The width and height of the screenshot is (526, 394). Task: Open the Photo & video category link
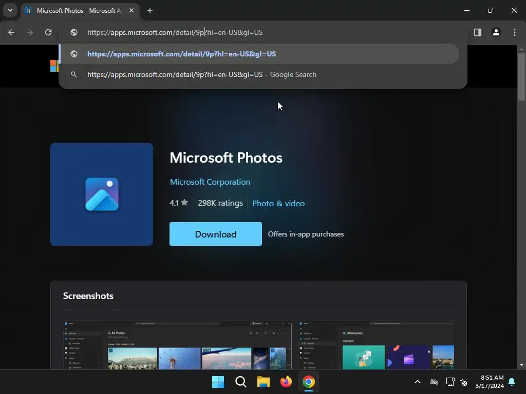point(278,203)
